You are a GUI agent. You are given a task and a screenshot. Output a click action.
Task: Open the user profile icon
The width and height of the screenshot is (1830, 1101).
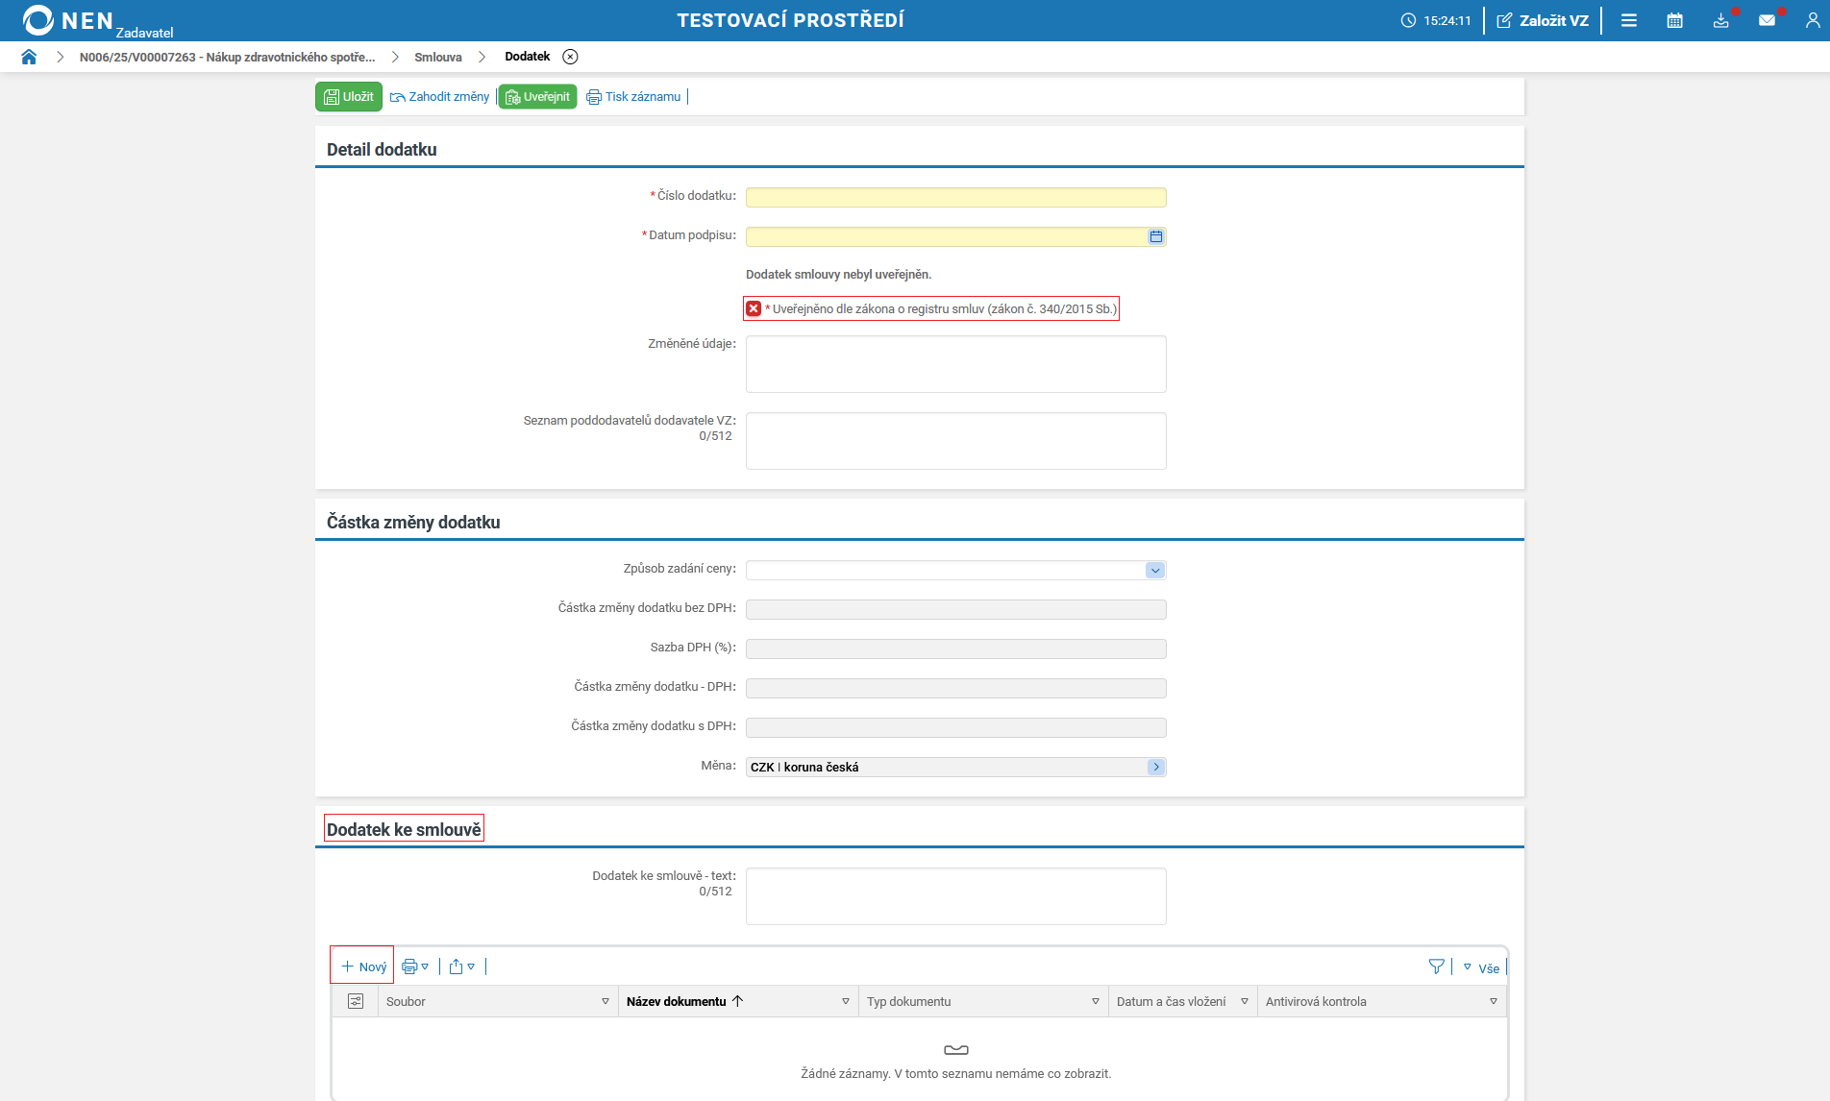[1812, 20]
